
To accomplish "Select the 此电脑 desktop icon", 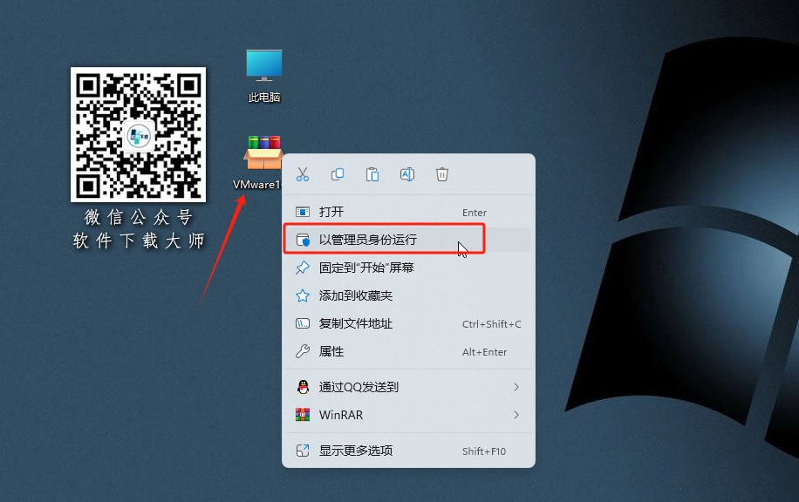I will [264, 76].
